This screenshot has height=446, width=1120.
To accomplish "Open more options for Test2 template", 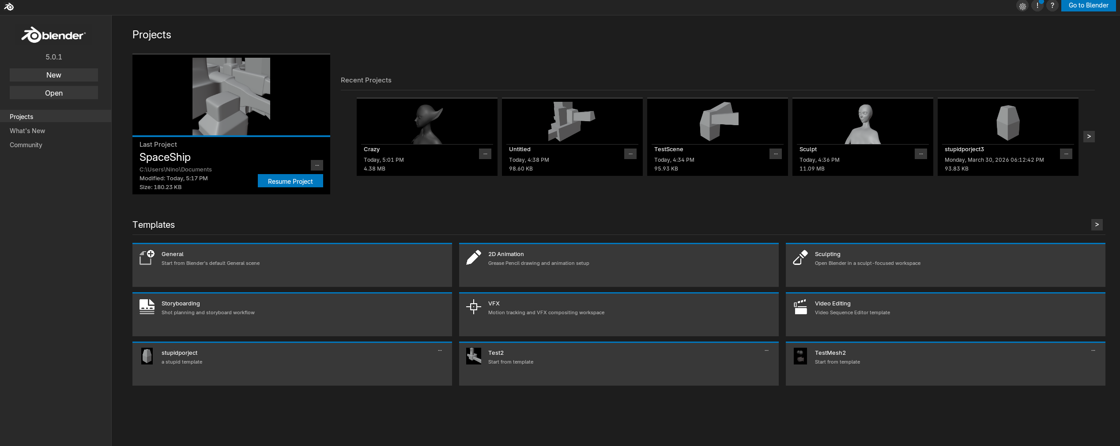I will click(x=766, y=351).
